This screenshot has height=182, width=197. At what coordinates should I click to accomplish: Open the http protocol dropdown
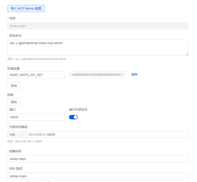(x=17, y=135)
